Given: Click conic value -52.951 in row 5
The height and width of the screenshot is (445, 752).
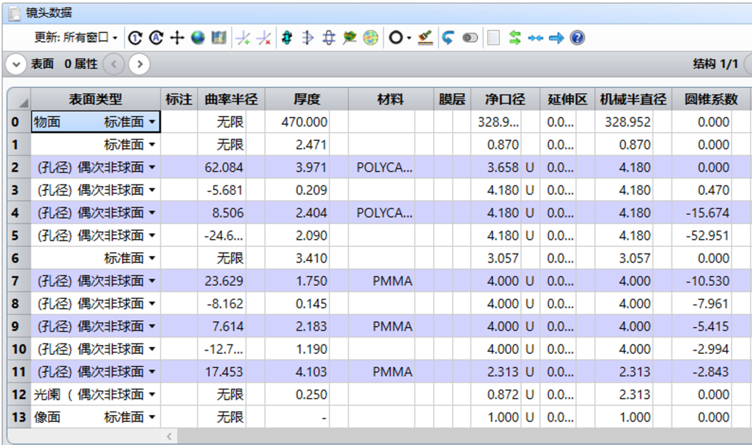Looking at the screenshot, I should coord(702,236).
